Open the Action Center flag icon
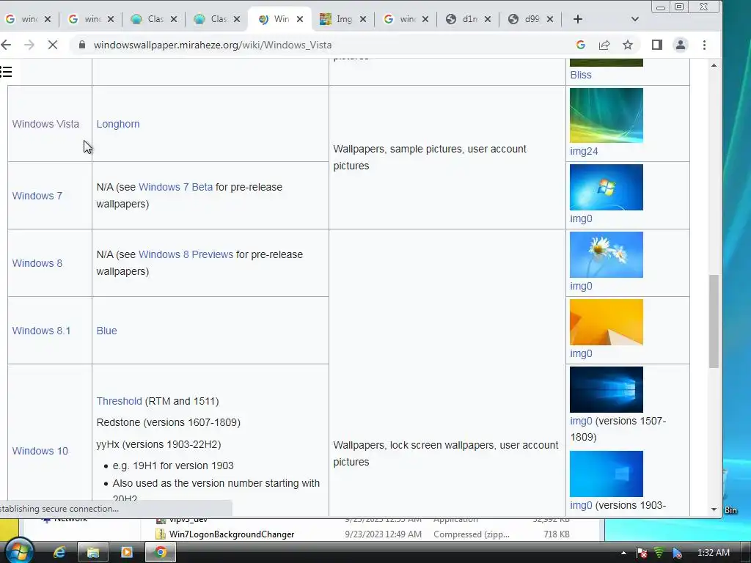This screenshot has width=751, height=563. point(642,553)
